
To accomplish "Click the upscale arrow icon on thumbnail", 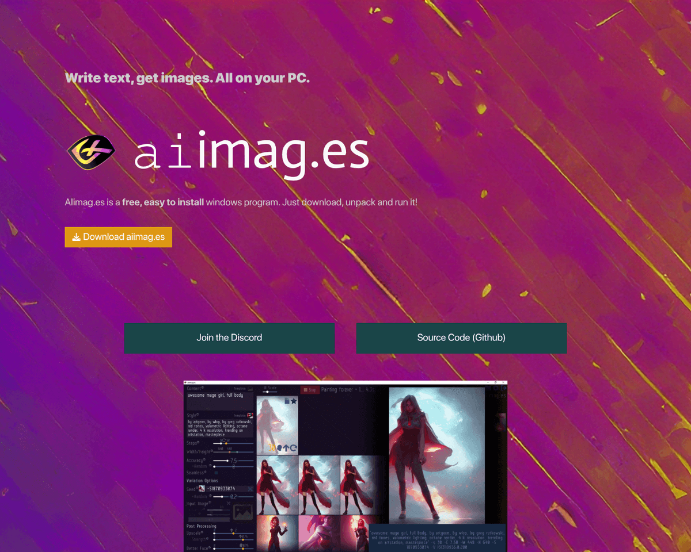I will tap(286, 447).
